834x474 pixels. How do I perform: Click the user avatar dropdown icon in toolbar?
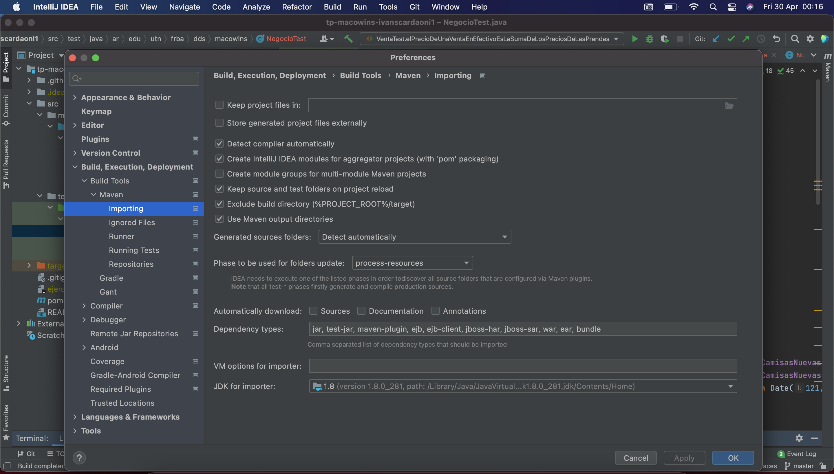click(326, 39)
